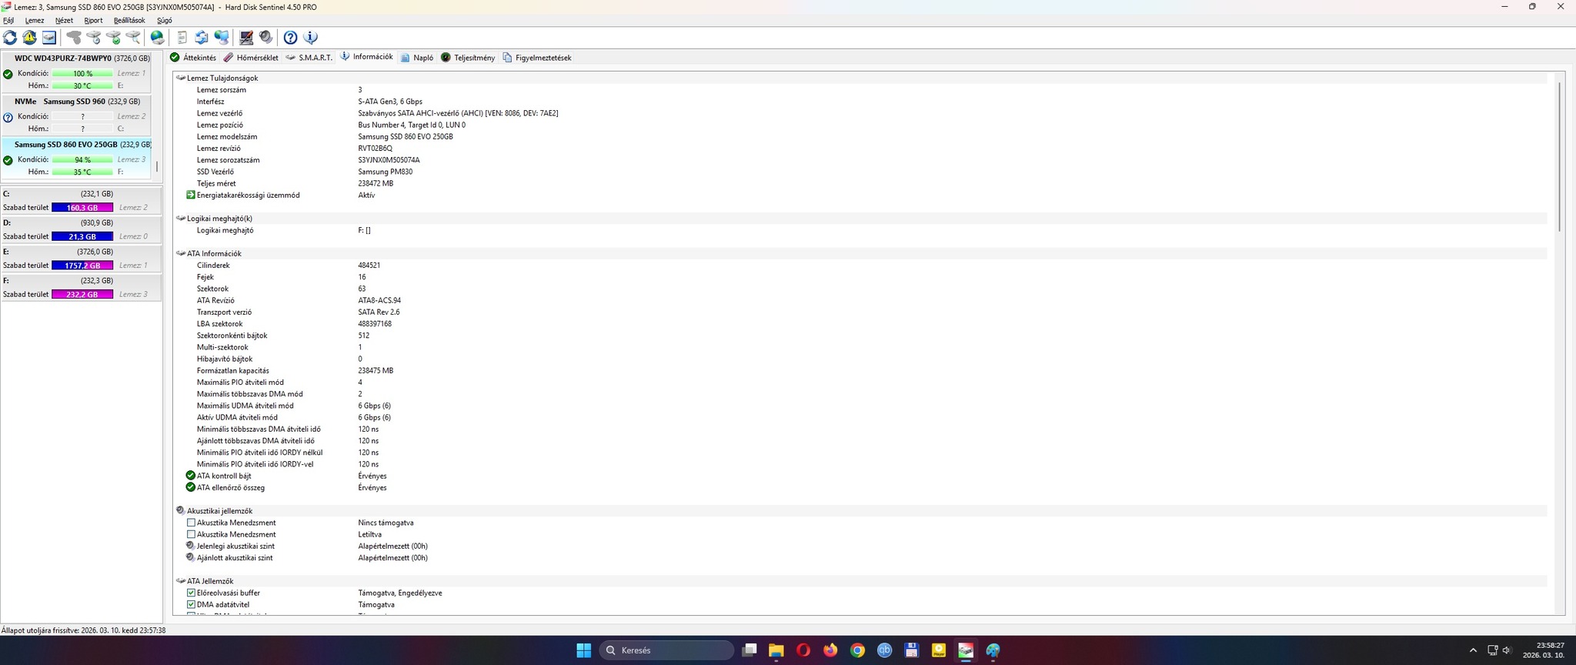
Task: Open Firefox from the taskbar
Action: click(830, 650)
